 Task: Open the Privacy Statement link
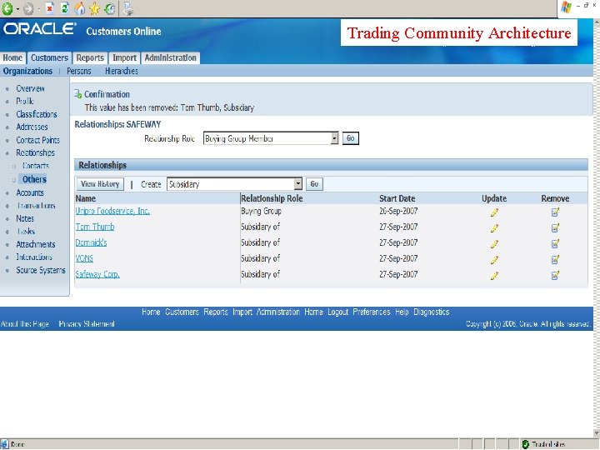87,324
